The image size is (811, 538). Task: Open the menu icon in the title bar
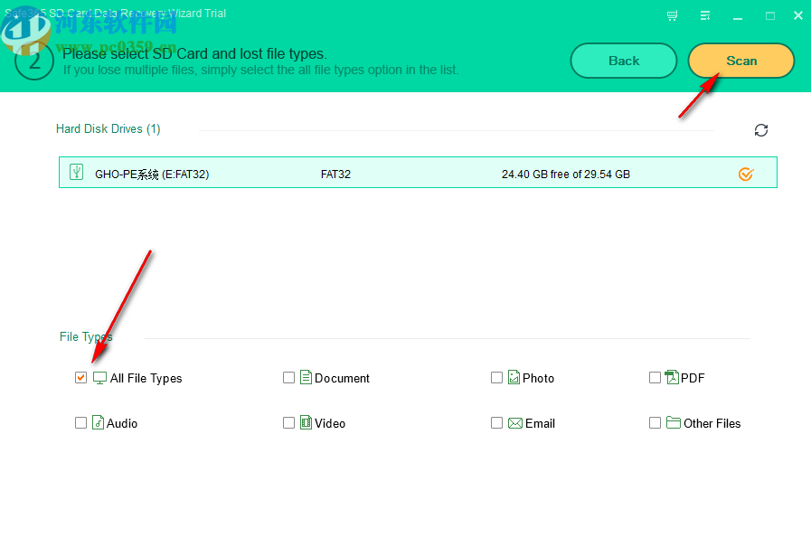(x=705, y=15)
